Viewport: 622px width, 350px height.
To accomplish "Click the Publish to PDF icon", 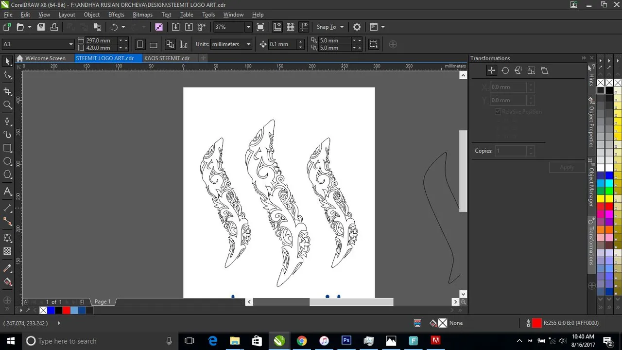I will [x=202, y=27].
